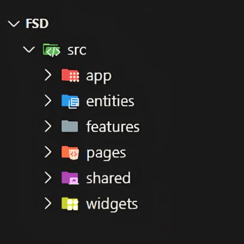Viewport: 244px width, 244px height.
Task: Click the yellow-green widgets folder icon
Action: 70,204
